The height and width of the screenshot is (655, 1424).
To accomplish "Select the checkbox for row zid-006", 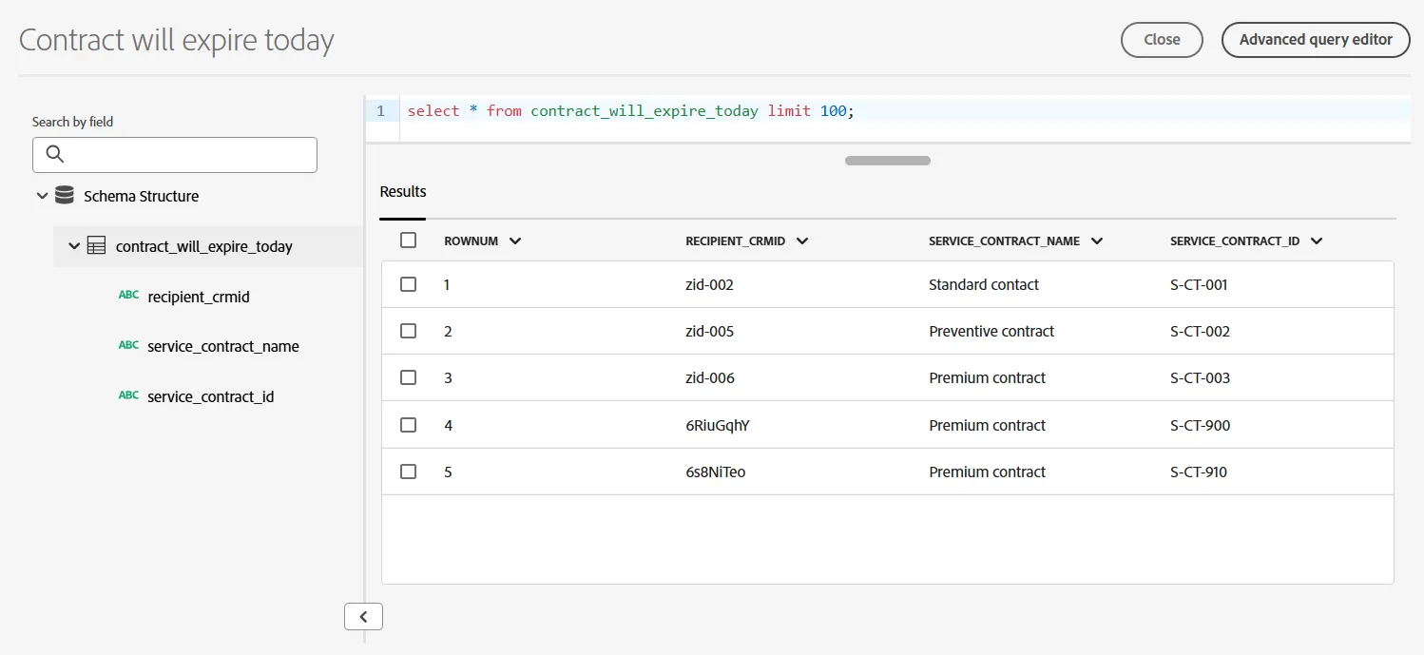I will click(x=409, y=377).
